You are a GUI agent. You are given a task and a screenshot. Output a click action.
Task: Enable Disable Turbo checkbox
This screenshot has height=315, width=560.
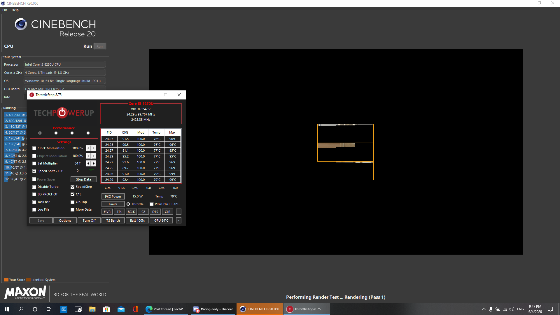click(34, 187)
